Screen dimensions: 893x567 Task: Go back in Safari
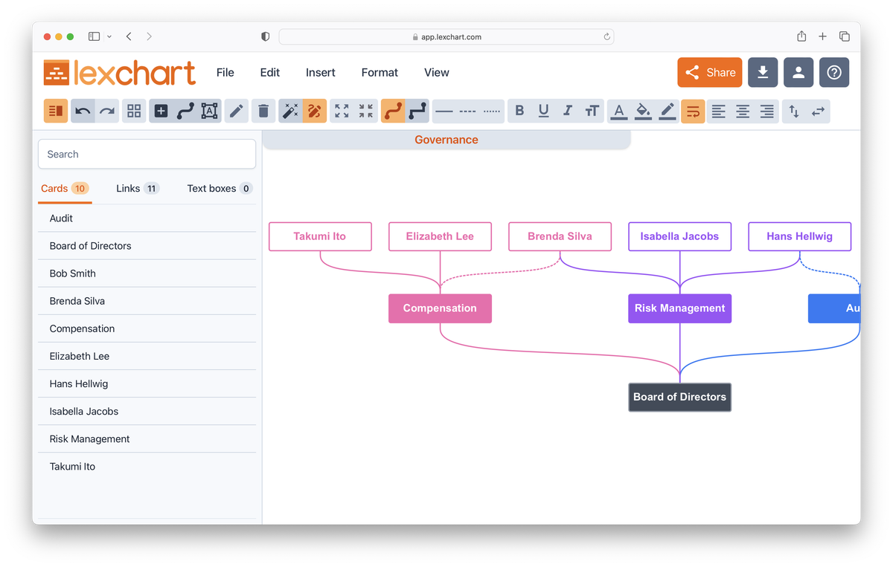pyautogui.click(x=129, y=36)
